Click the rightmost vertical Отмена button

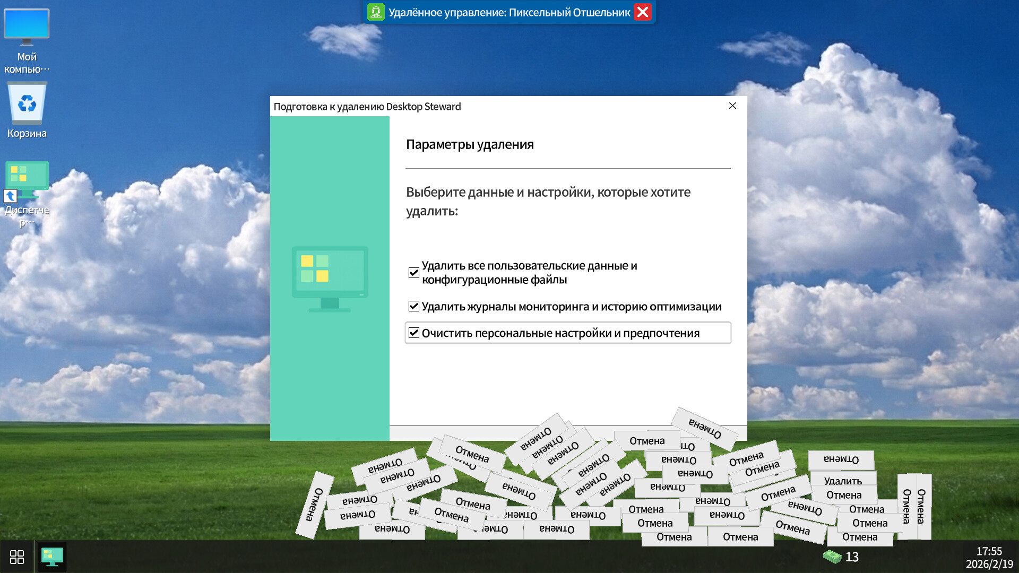click(922, 506)
